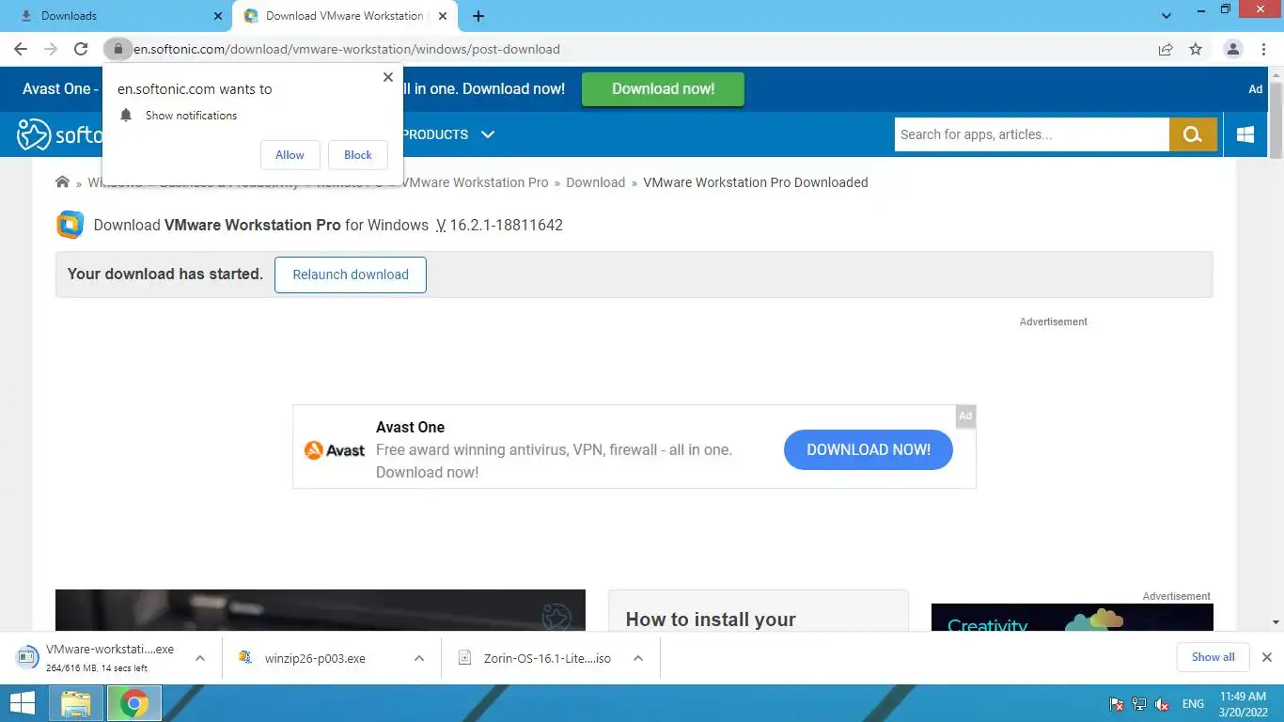Expand options for Zorin-OS iso download
The height and width of the screenshot is (722, 1284).
(x=638, y=658)
